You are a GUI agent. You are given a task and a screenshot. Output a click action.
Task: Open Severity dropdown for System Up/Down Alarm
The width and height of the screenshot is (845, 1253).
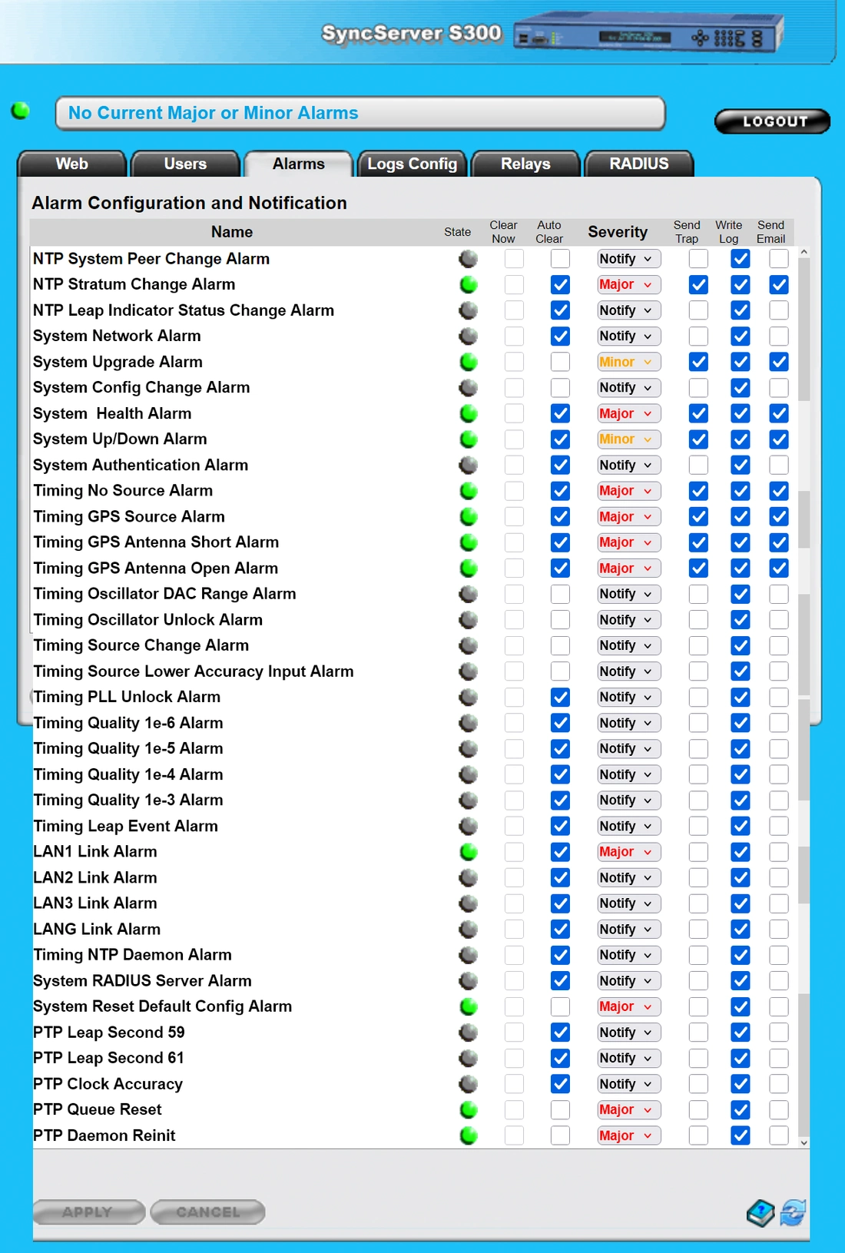(x=628, y=439)
